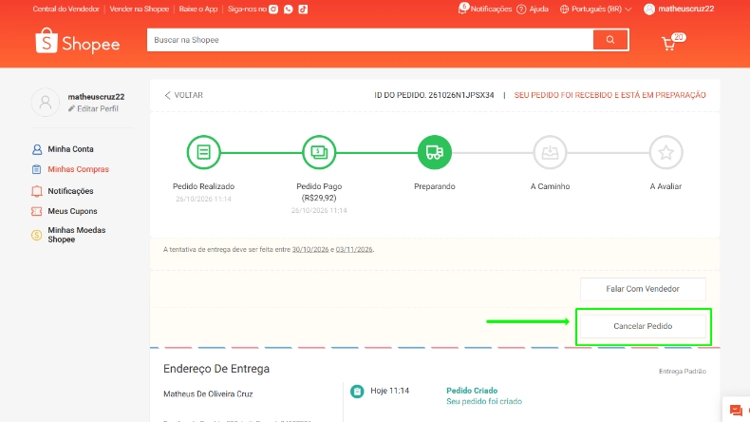Screen dimensions: 750x422
Task: Open Minhas Moedas Shopee in sidebar menu
Action: 77,235
